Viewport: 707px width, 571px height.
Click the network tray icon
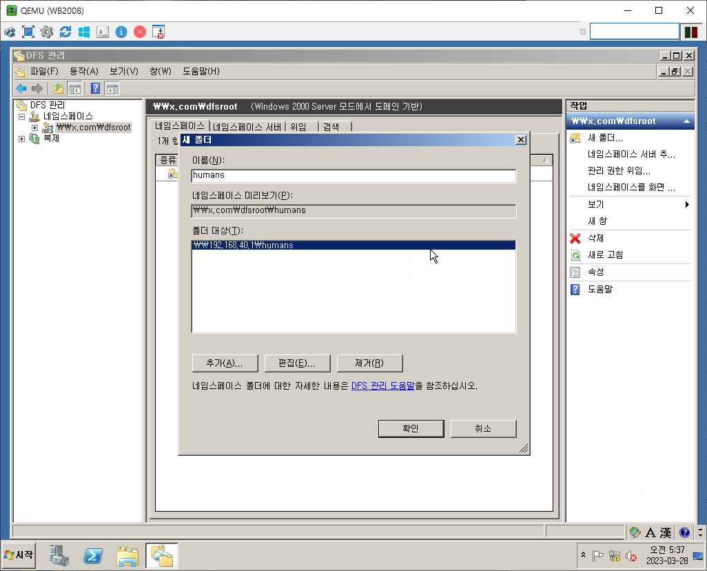click(614, 556)
